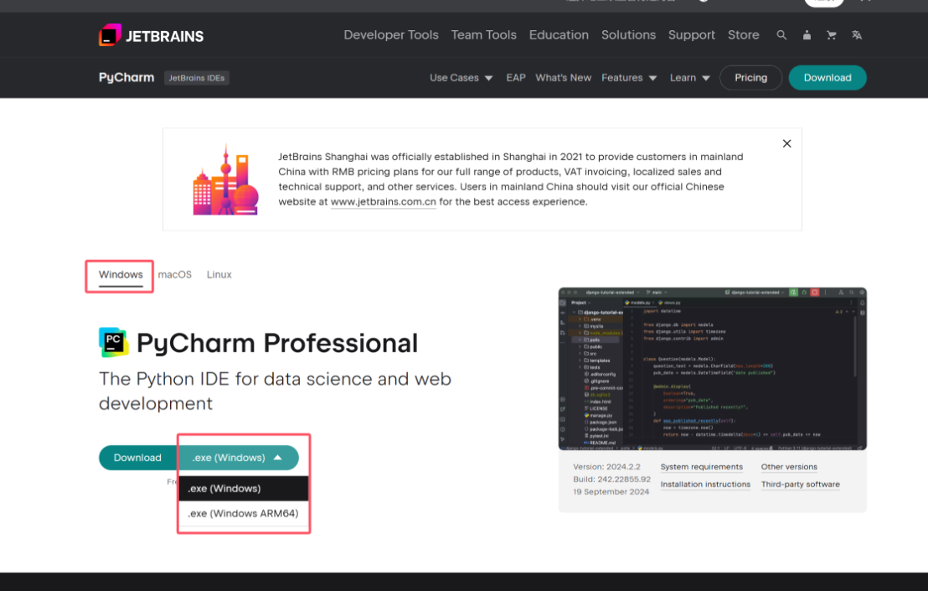Select the Windows tab
Screen dimensions: 928x591
(121, 275)
